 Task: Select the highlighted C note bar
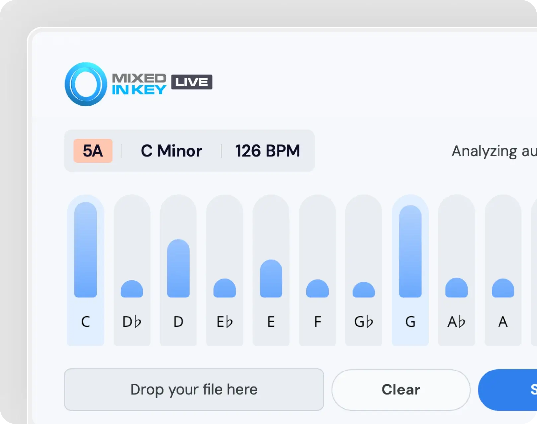pos(86,250)
